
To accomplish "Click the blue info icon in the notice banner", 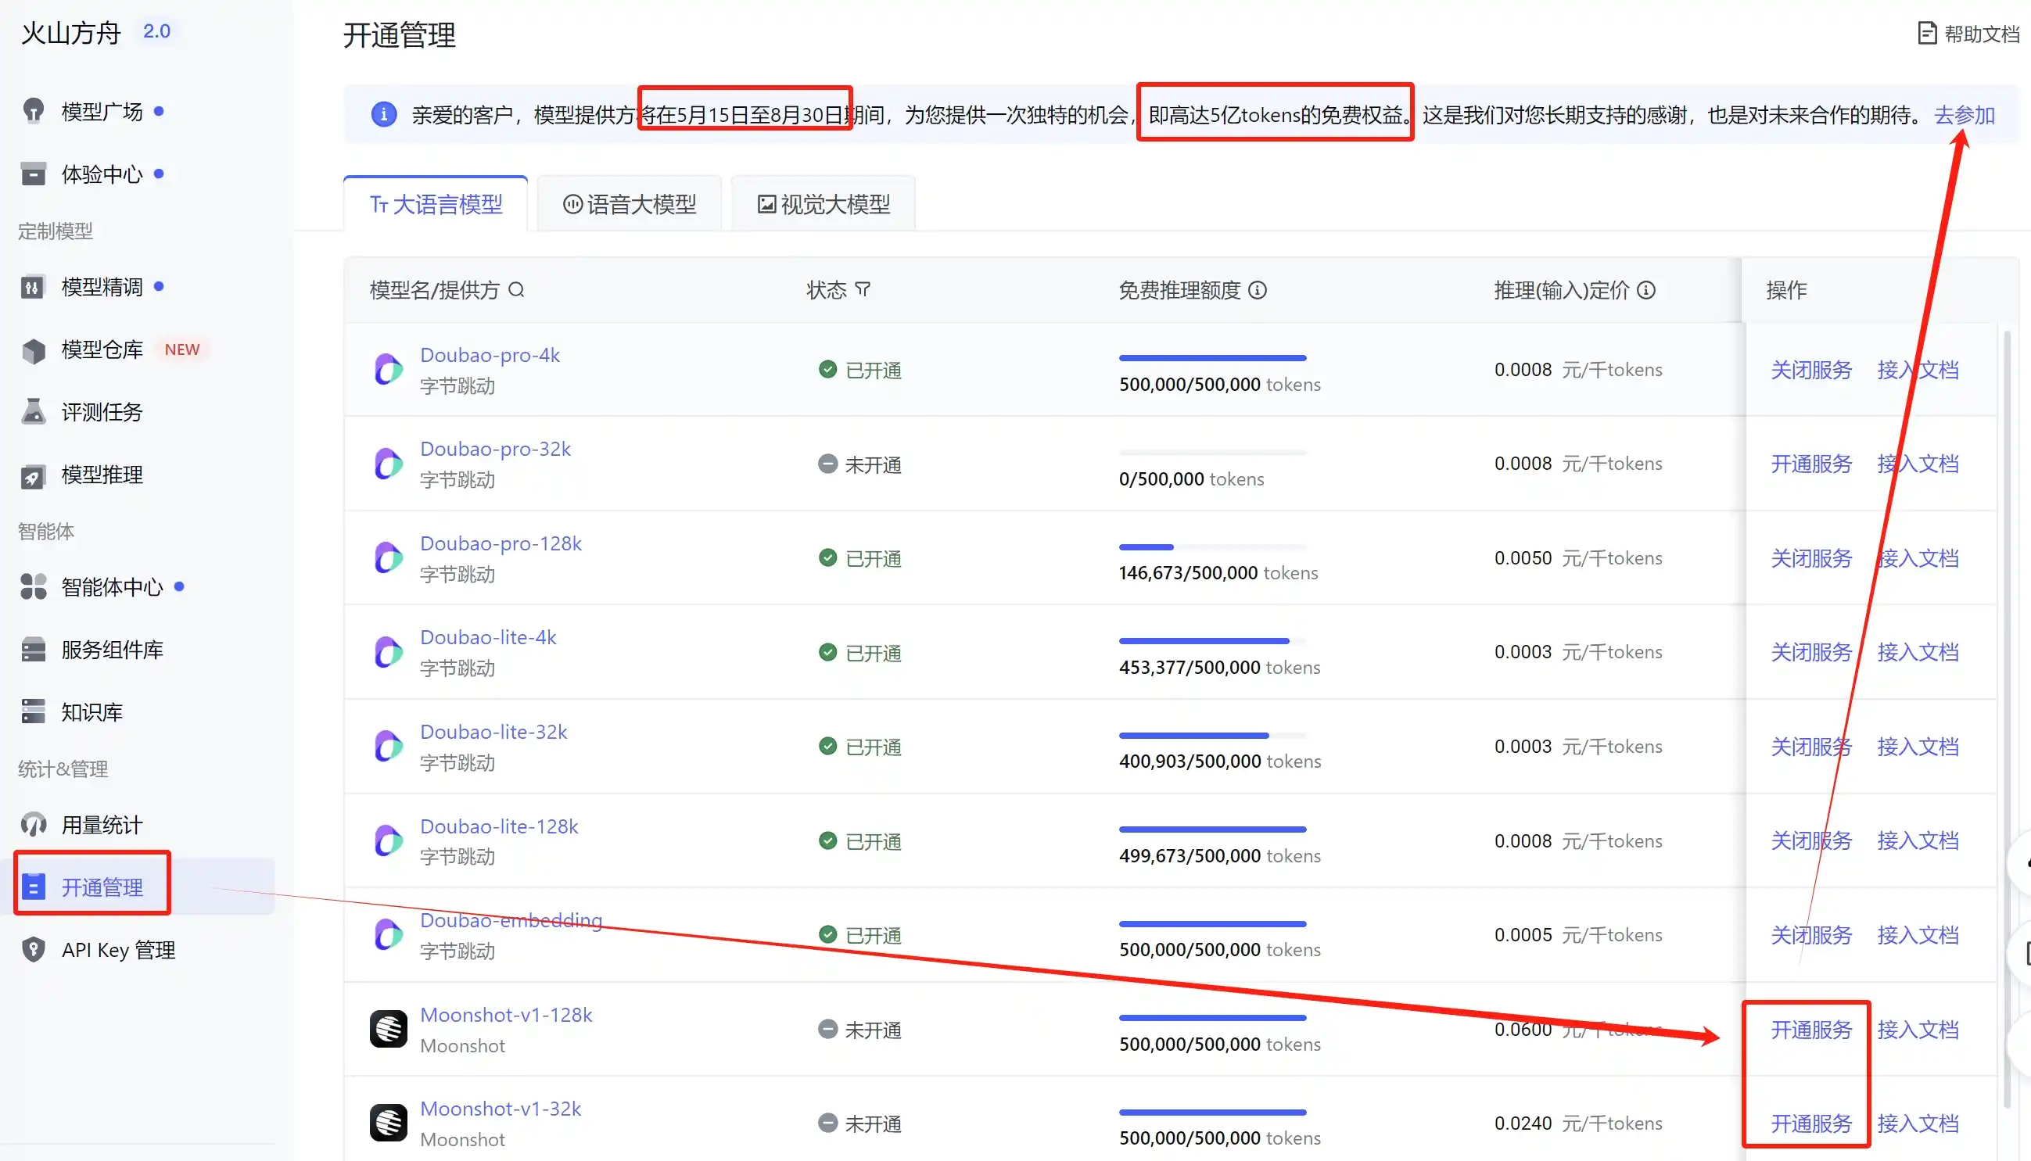I will [384, 115].
